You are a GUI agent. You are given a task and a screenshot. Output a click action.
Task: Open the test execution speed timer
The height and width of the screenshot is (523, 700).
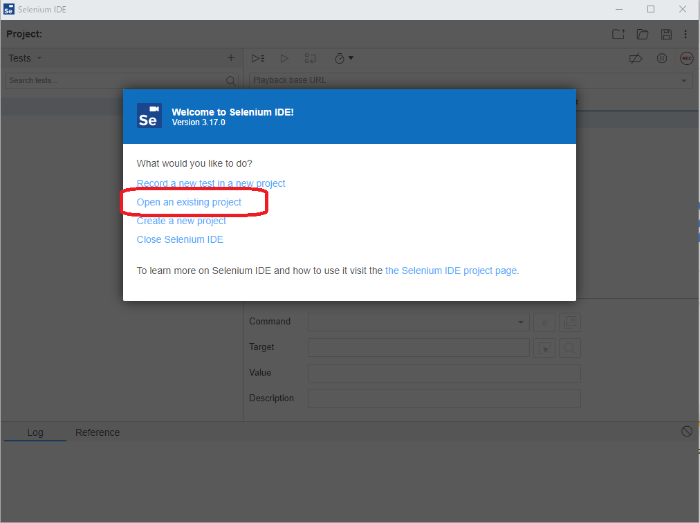coord(344,58)
